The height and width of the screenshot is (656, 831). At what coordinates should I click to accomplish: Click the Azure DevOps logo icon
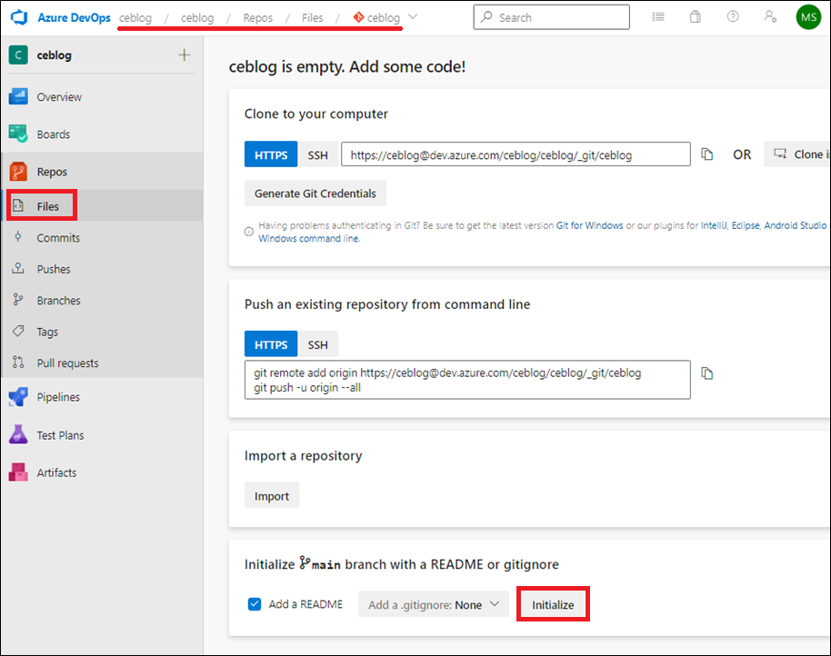(19, 17)
